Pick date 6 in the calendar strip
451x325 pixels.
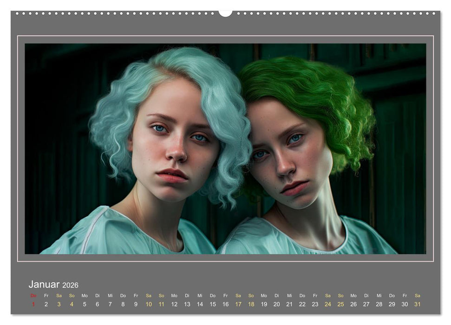(x=97, y=304)
